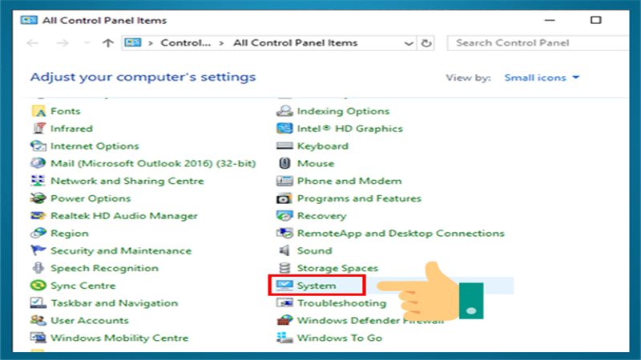Click the Indexing Options icon
This screenshot has height=360, width=641.
click(284, 111)
